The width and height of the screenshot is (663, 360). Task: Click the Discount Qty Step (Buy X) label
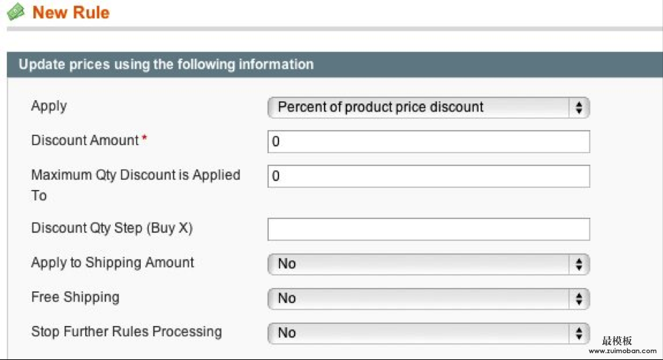pyautogui.click(x=112, y=229)
